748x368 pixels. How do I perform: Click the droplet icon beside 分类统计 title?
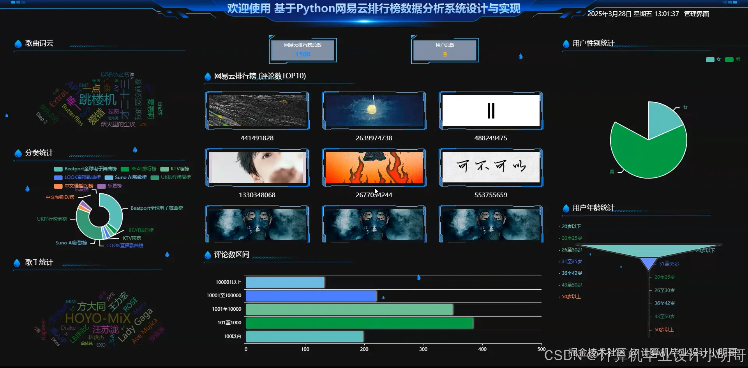coord(18,153)
